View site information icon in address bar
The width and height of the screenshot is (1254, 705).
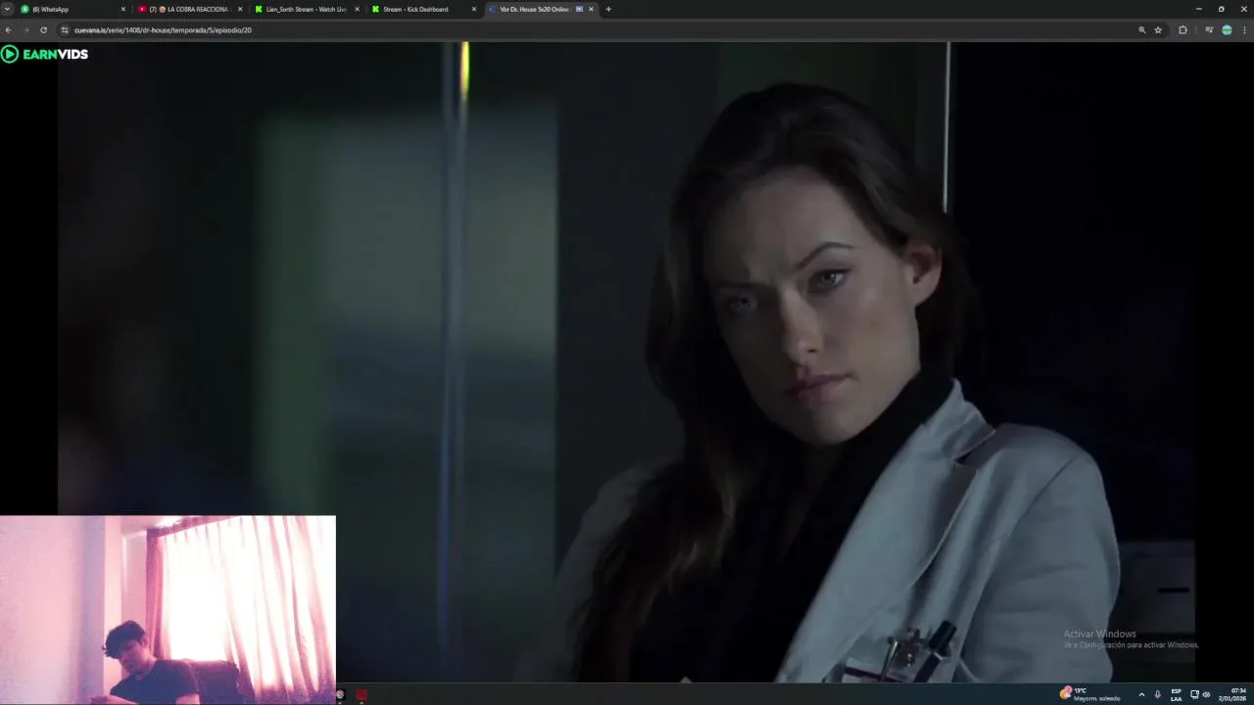tap(65, 30)
